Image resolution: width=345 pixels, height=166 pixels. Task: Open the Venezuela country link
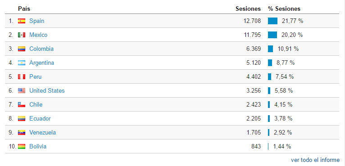[x=42, y=133]
